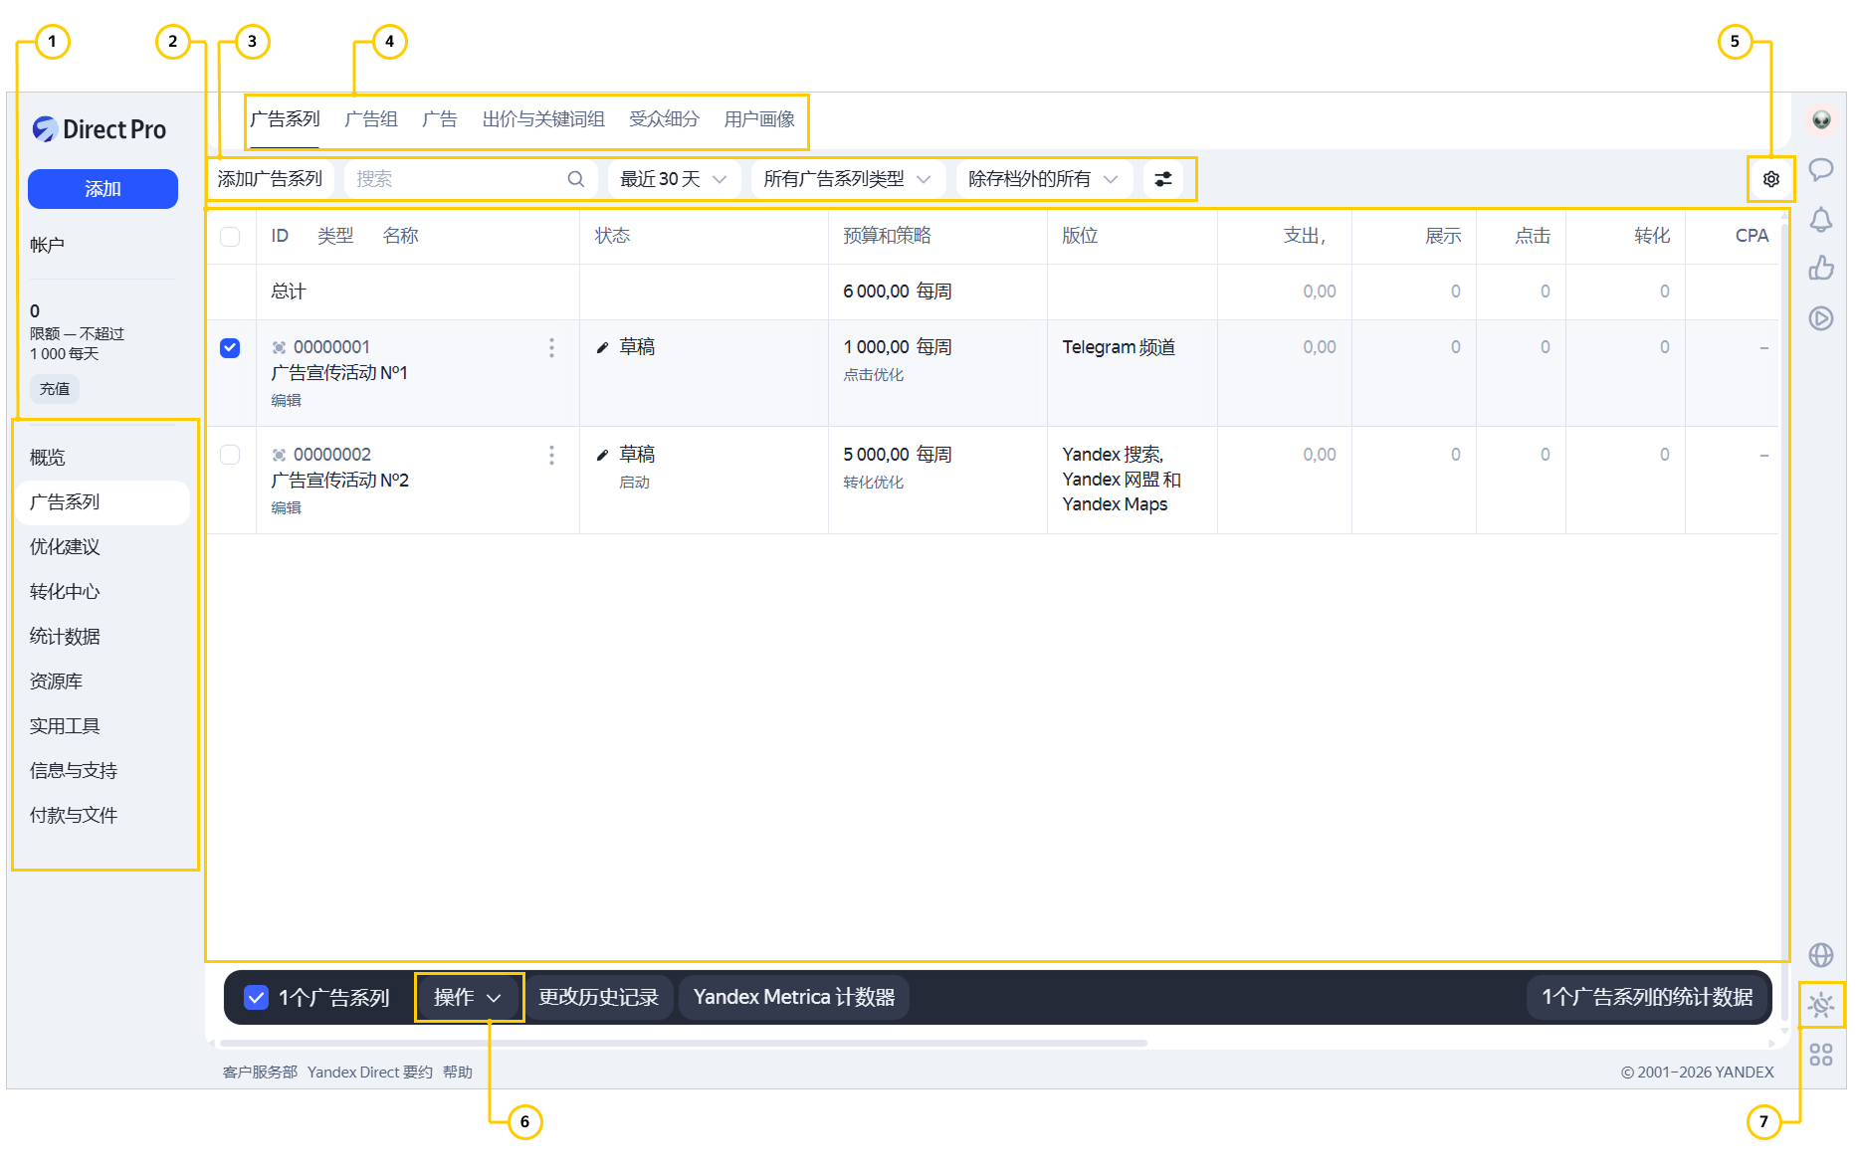Click the blue 添加 button
This screenshot has height=1171, width=1856.
pos(103,189)
